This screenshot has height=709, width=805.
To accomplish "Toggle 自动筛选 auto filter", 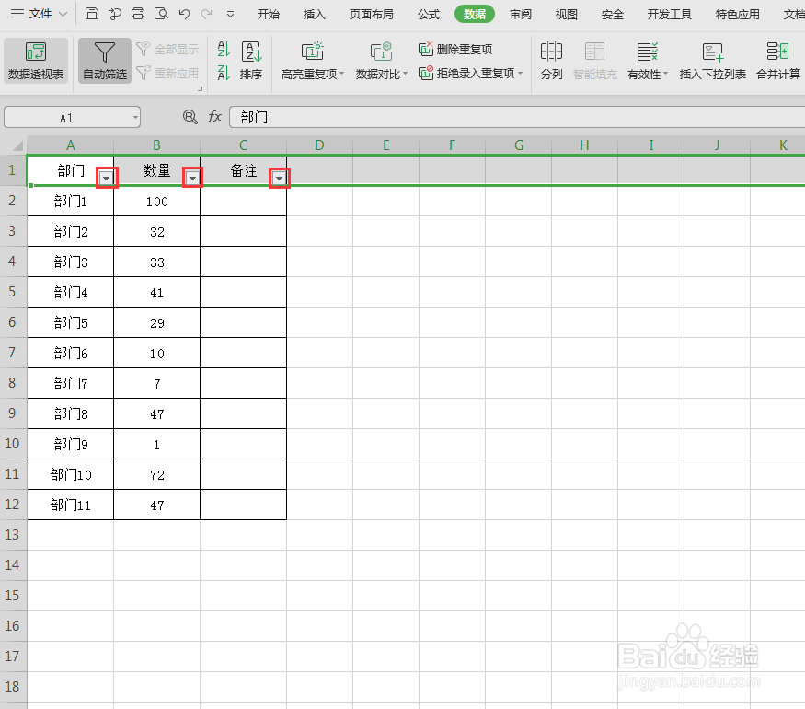I will pos(104,62).
